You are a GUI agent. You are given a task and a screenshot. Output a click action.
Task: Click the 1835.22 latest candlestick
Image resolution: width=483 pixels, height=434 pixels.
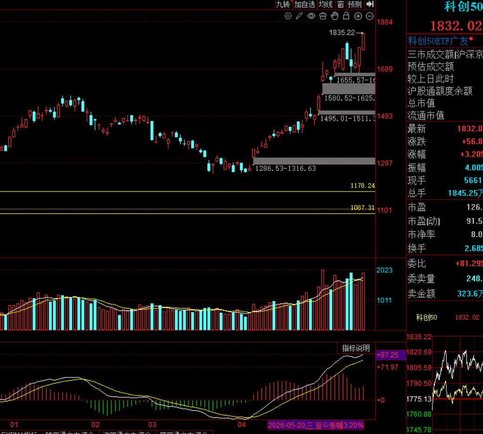tap(364, 42)
